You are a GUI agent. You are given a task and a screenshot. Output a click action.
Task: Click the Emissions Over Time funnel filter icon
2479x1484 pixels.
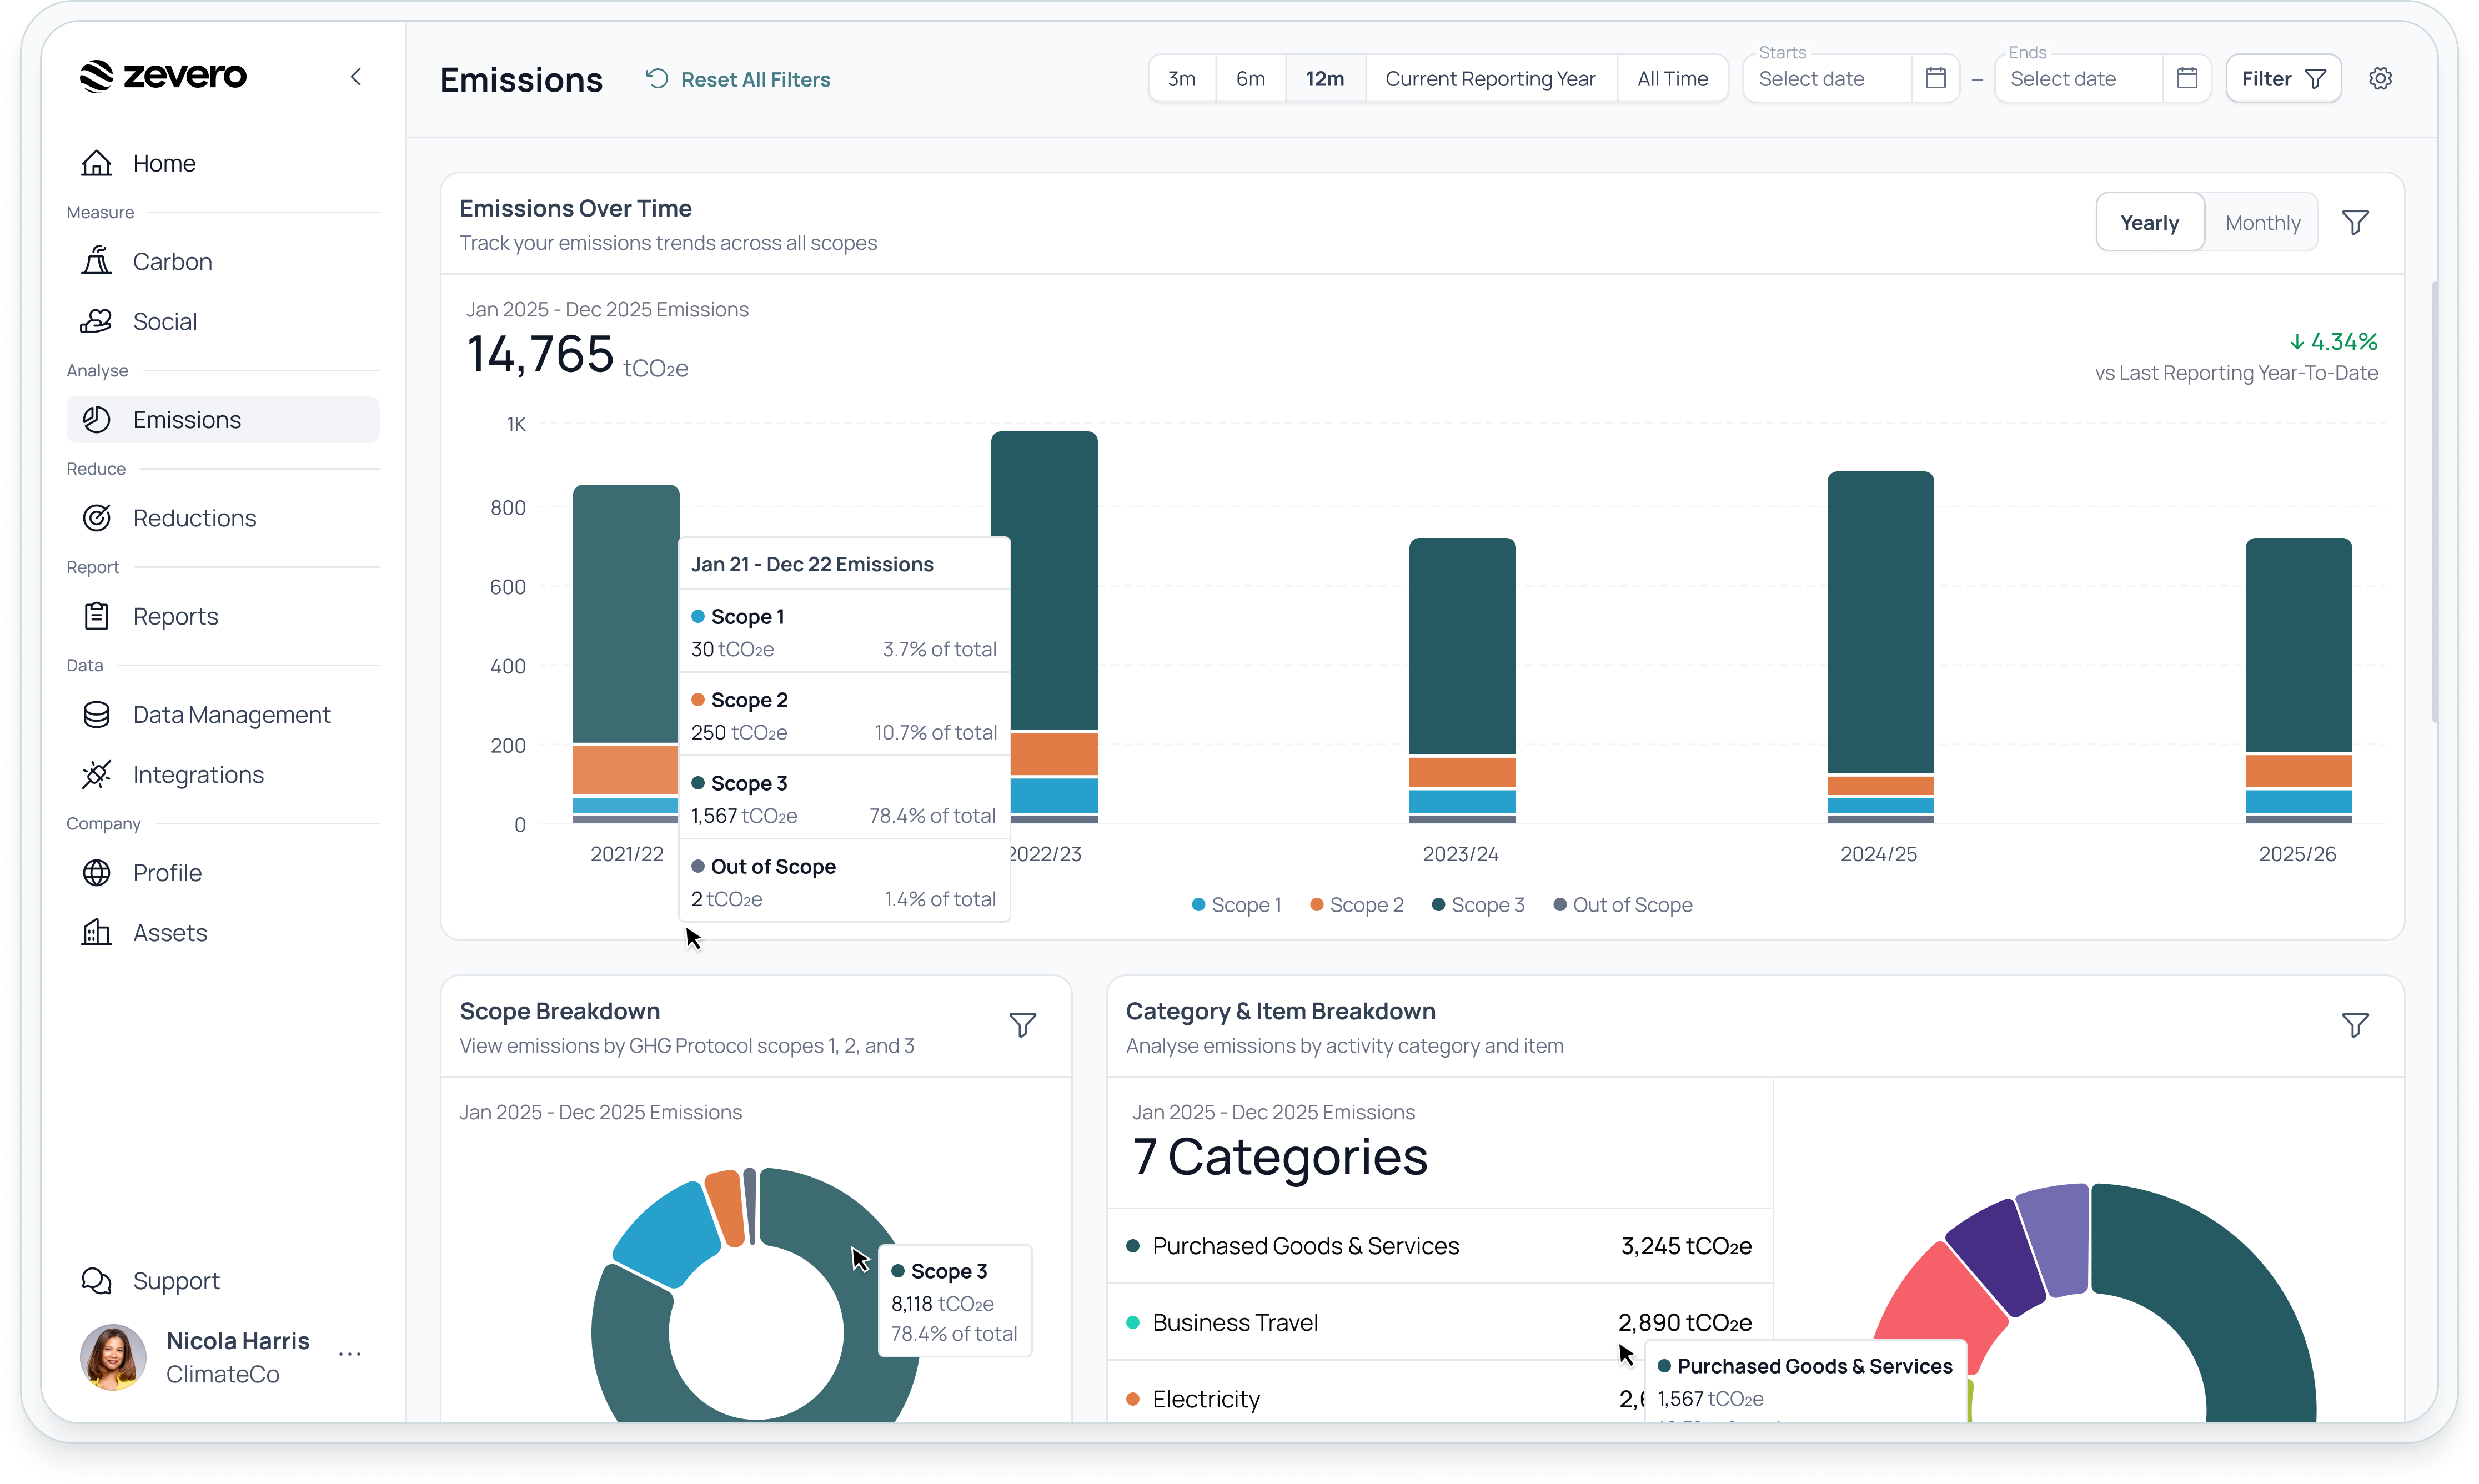pyautogui.click(x=2355, y=222)
